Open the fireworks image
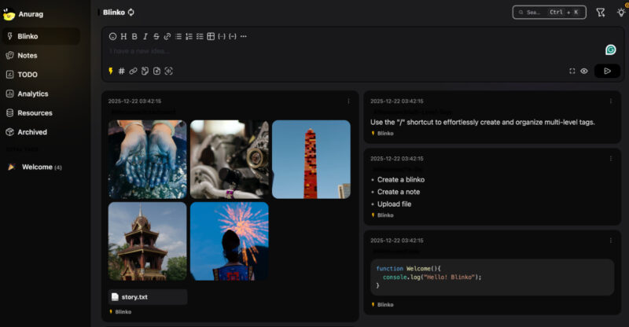Viewport: 629px width, 327px height. [x=230, y=241]
